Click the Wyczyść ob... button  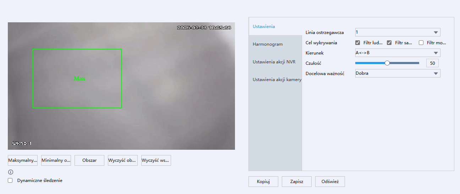(123, 160)
